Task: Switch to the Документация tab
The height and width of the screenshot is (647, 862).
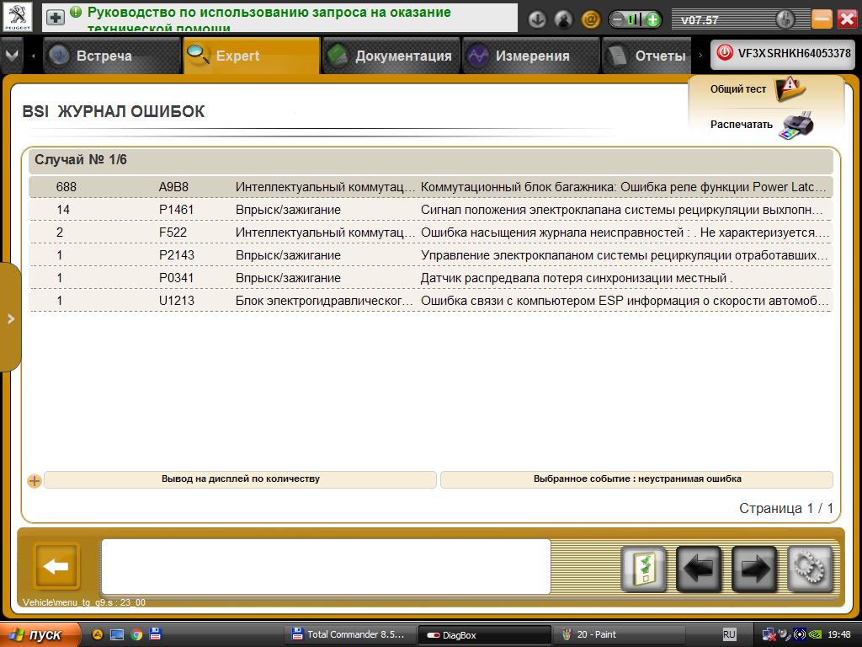Action: pos(391,56)
